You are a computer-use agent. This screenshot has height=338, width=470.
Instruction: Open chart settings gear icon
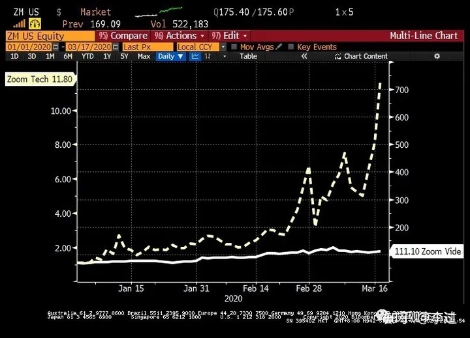[437, 57]
